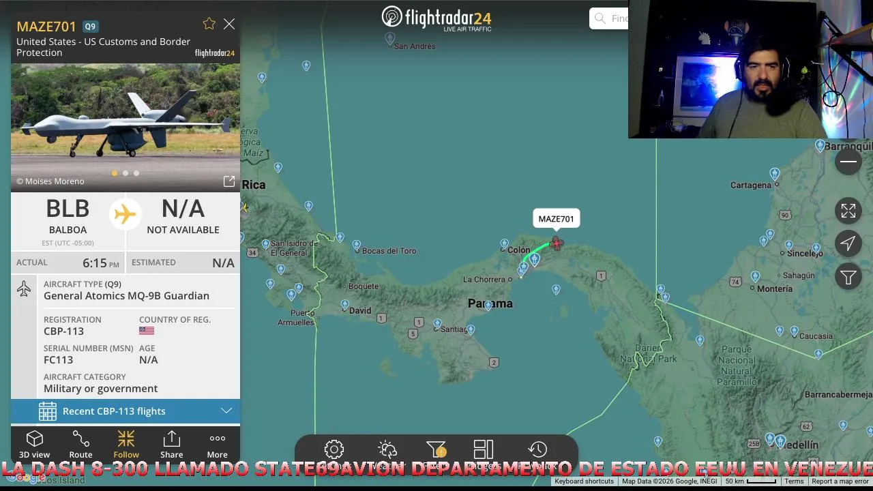The width and height of the screenshot is (873, 491).
Task: Click General Atomics MQ-9B Guardian text
Action: (126, 296)
